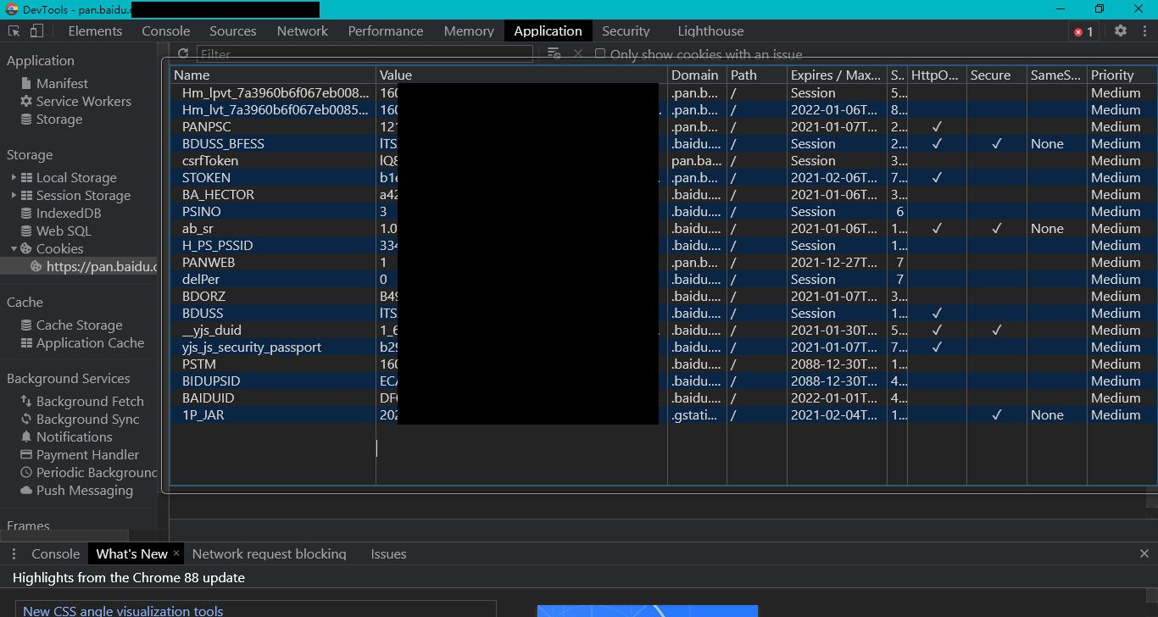1158x617 pixels.
Task: Expand Local Storage tree
Action: [14, 178]
